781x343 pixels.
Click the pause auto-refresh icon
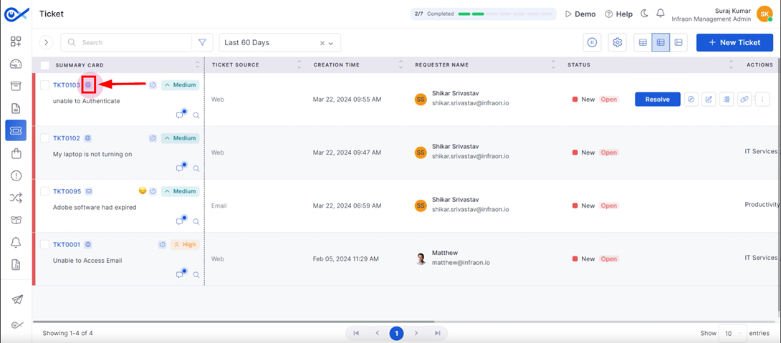(x=592, y=42)
